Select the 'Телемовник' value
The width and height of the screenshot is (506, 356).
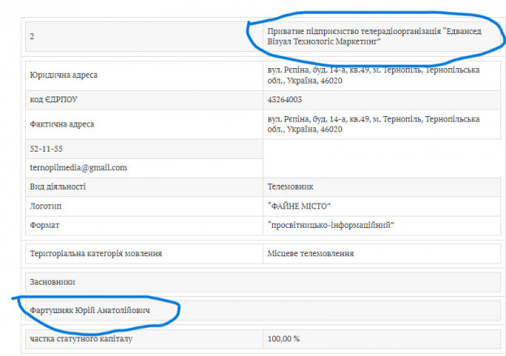(290, 187)
